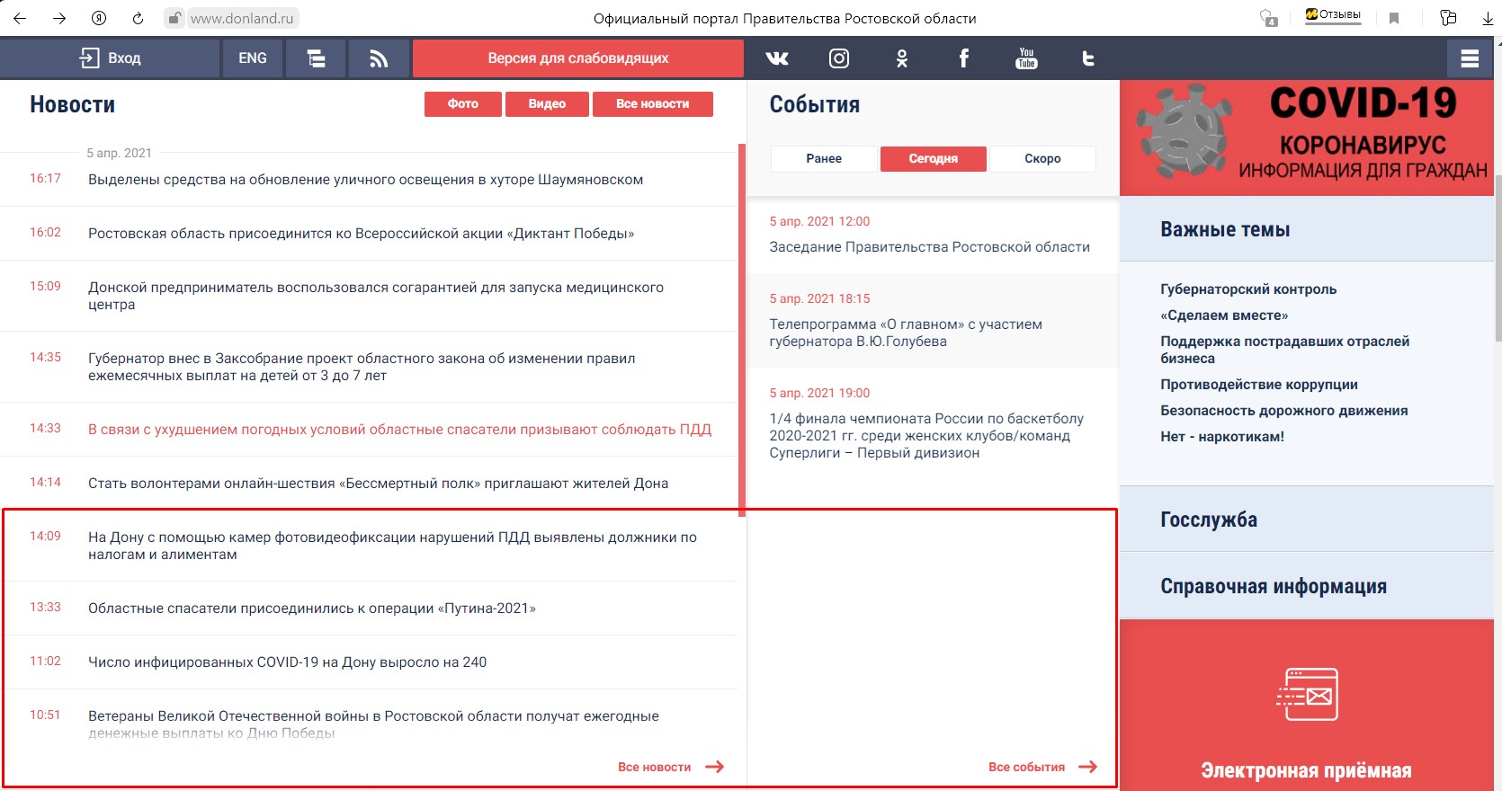1502x791 pixels.
Task: Open the Facebook icon link
Action: coord(963,58)
